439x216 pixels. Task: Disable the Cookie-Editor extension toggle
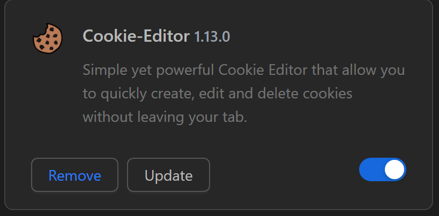[x=382, y=170]
